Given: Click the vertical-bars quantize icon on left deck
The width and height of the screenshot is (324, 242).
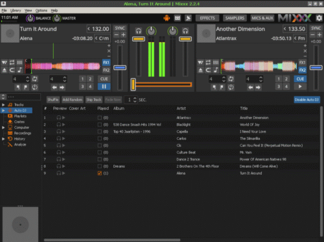Looking at the screenshot, I should click(19, 63).
